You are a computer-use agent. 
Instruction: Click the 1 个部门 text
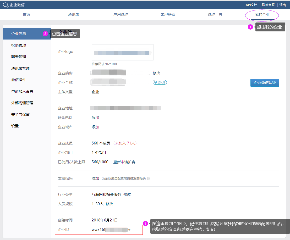[99, 153]
